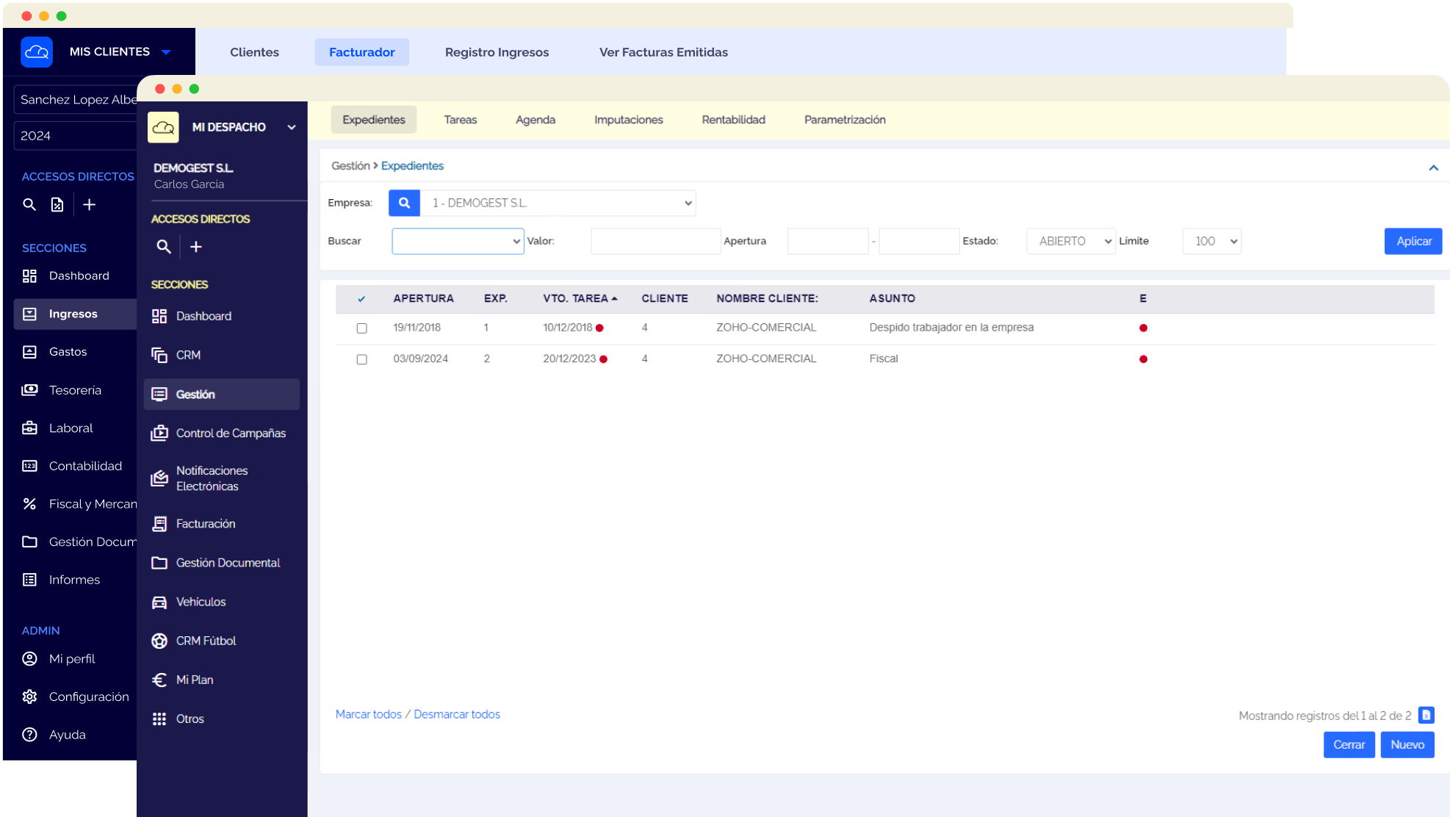Switch to the Rentabilidad tab
The height and width of the screenshot is (817, 1450).
[x=733, y=120]
